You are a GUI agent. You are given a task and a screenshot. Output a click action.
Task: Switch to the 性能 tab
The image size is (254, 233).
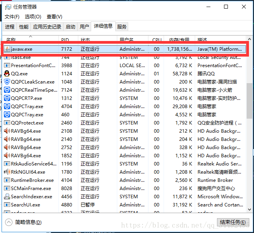pyautogui.click(x=24, y=27)
